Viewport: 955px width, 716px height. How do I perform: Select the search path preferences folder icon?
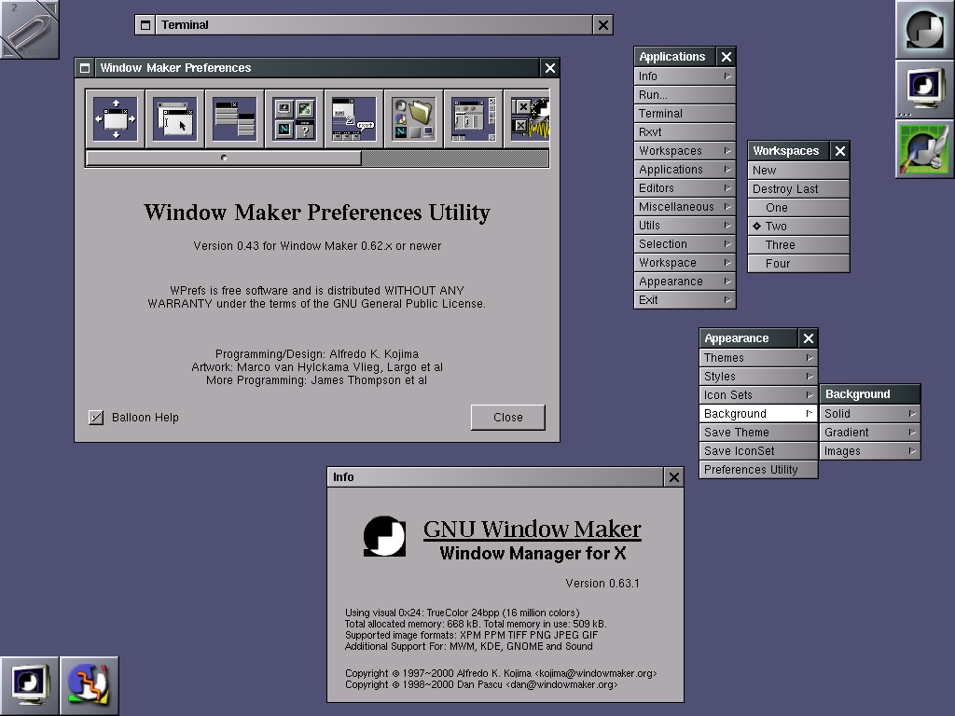point(413,118)
